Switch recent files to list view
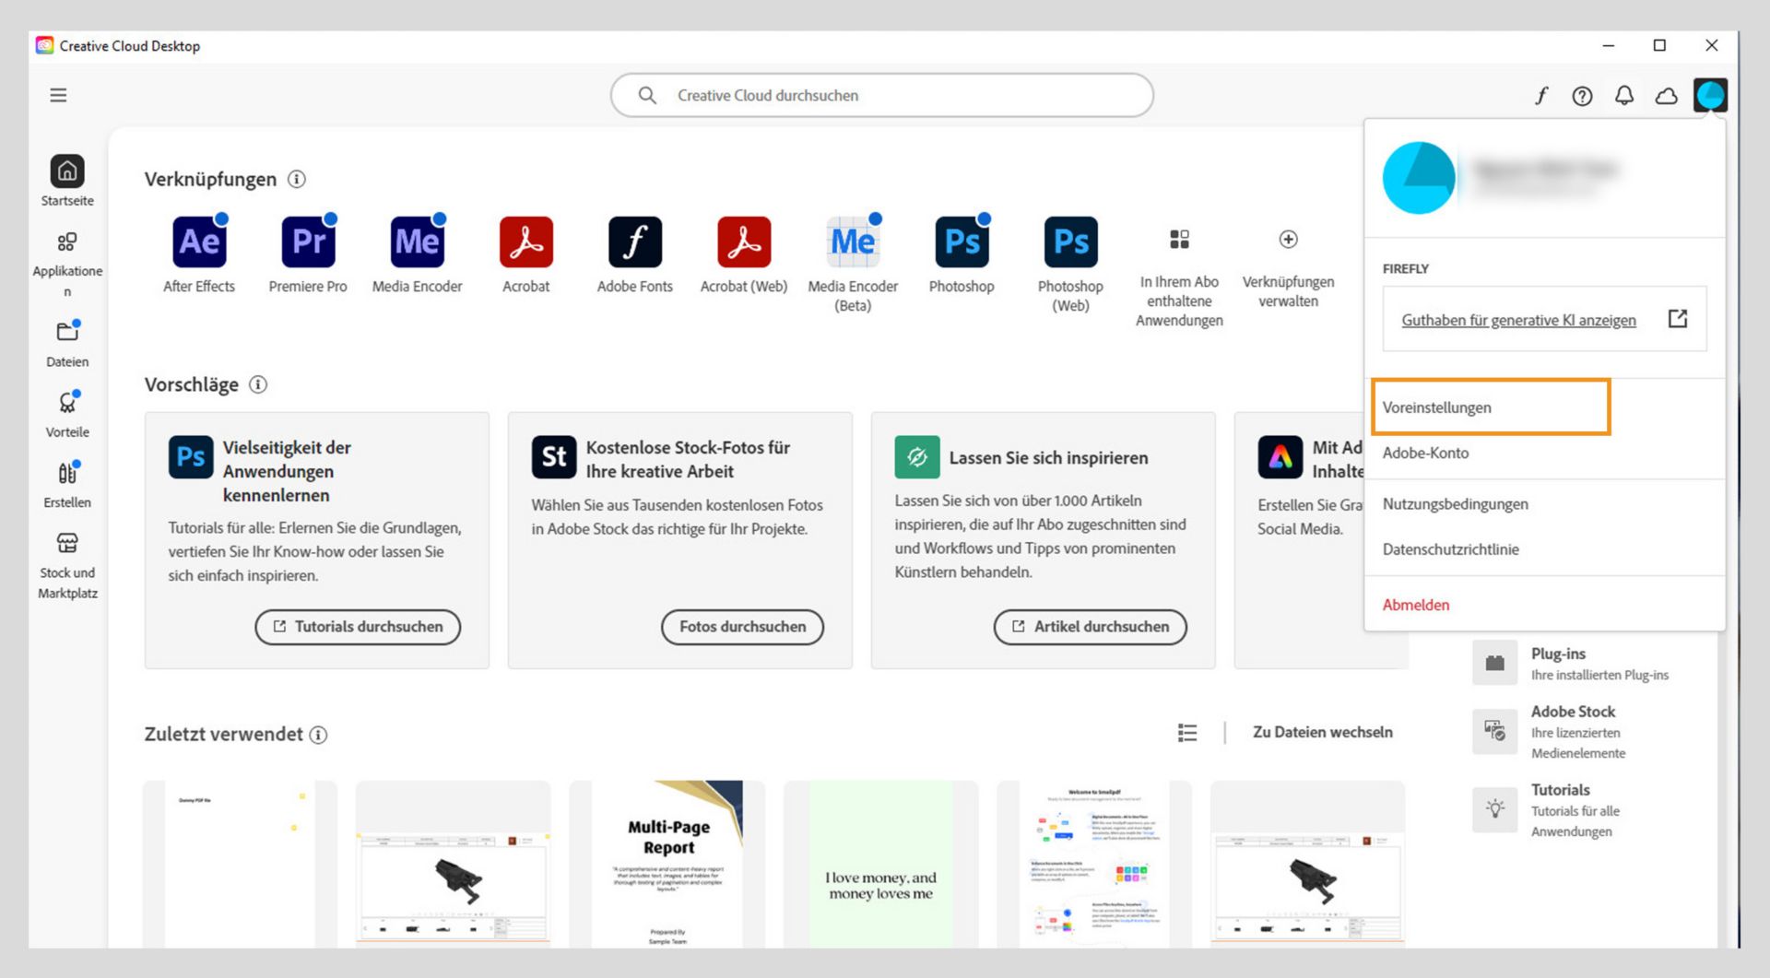Image resolution: width=1770 pixels, height=978 pixels. tap(1187, 733)
